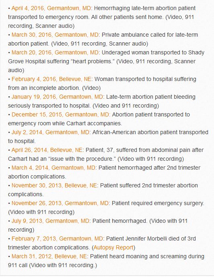Click the text "Patient required emergency surgery"
214x278 pixels.
pos(157,203)
